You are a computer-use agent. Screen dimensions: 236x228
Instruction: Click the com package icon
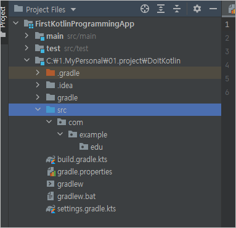[62, 122]
